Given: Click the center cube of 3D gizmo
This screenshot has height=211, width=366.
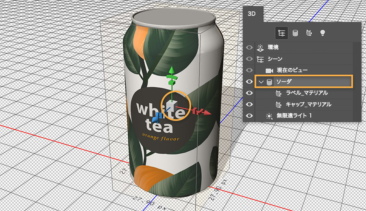Looking at the screenshot, I should click(x=171, y=107).
